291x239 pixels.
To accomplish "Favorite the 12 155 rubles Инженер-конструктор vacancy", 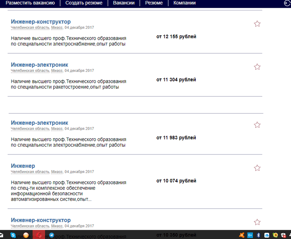I will click(x=257, y=24).
